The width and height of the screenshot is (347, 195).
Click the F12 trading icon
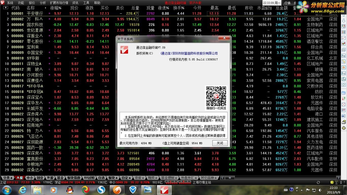[344, 73]
